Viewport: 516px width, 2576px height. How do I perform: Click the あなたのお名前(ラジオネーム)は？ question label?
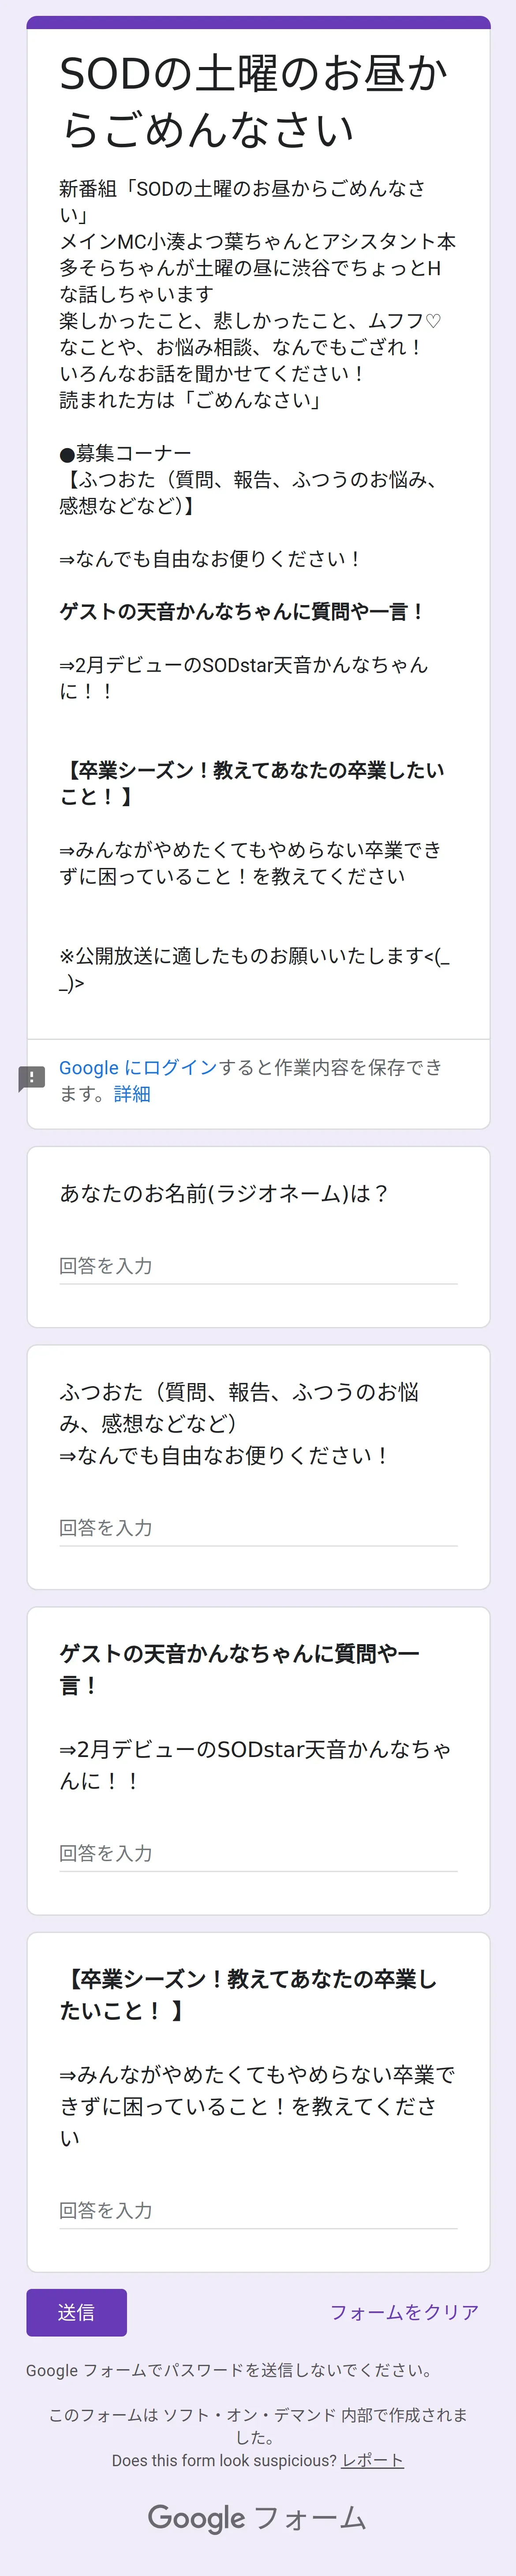[x=224, y=1193]
